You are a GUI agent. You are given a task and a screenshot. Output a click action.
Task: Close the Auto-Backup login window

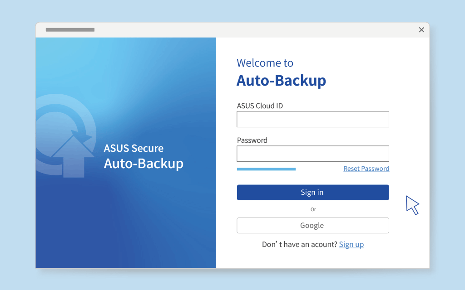[421, 30]
